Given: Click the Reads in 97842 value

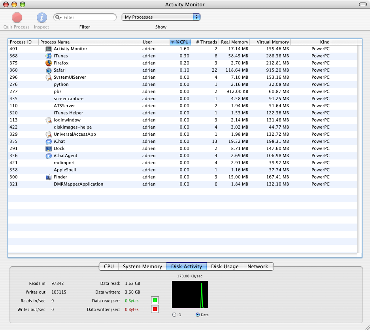Looking at the screenshot, I should pyautogui.click(x=58, y=283).
